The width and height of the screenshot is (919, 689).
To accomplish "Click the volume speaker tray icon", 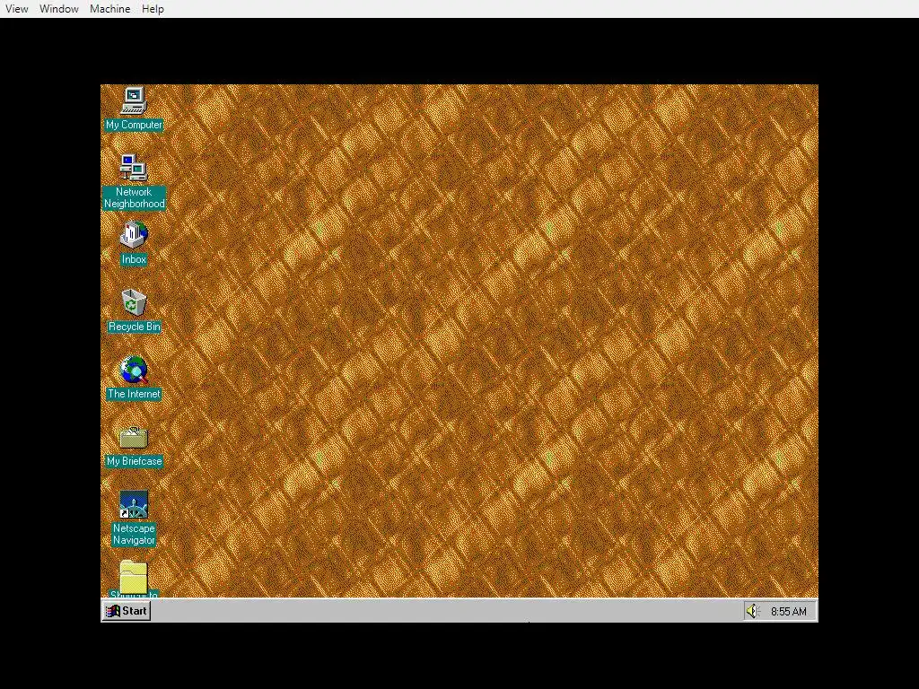I will tap(753, 611).
